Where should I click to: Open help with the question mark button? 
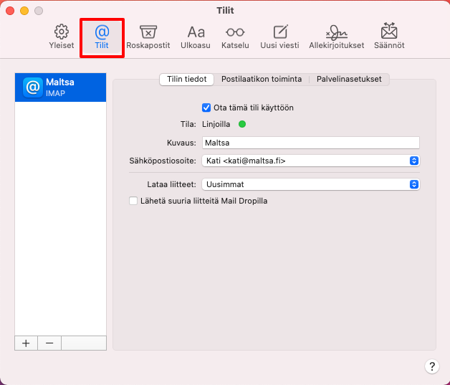[x=431, y=366]
